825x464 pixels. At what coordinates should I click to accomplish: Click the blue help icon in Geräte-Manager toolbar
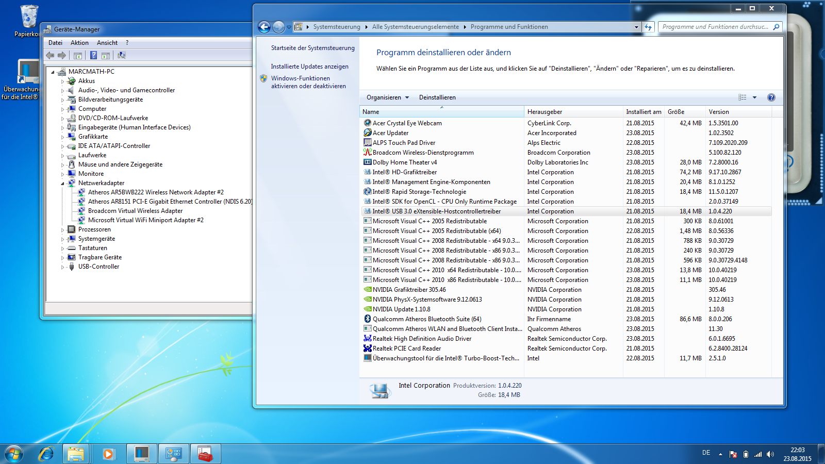point(93,55)
